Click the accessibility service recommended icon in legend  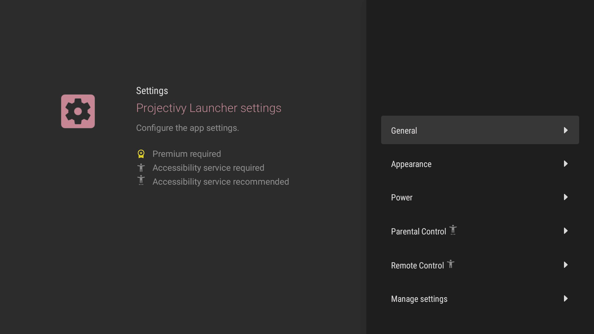click(x=141, y=180)
